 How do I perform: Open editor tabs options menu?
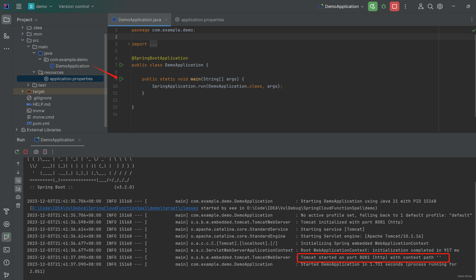[x=472, y=20]
